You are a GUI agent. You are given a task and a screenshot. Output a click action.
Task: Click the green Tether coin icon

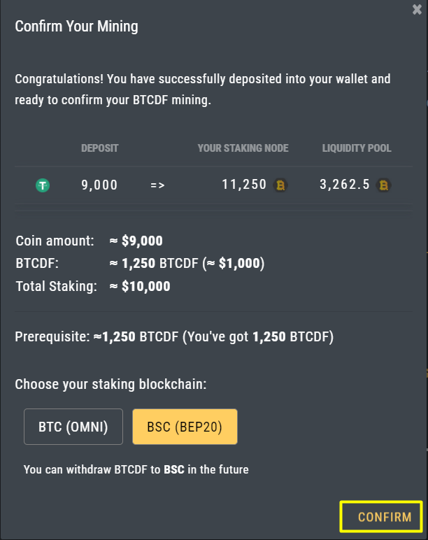43,185
